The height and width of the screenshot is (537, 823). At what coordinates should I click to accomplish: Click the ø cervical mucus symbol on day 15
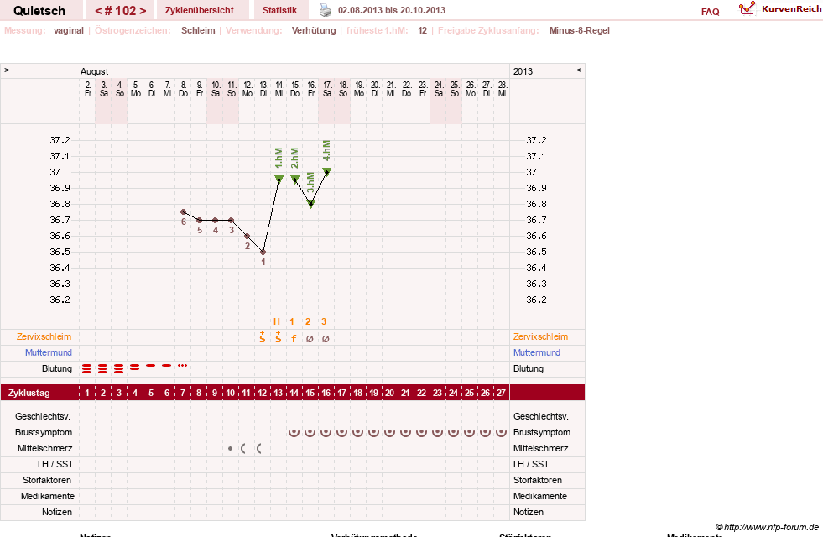310,339
